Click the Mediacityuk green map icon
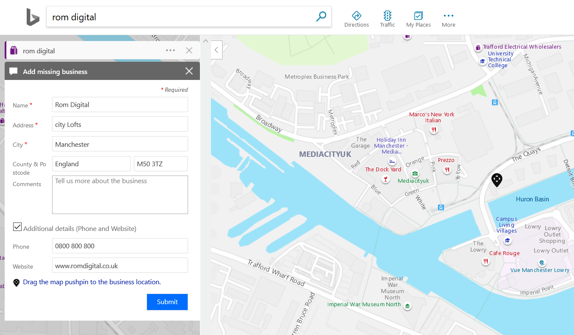 pyautogui.click(x=415, y=174)
